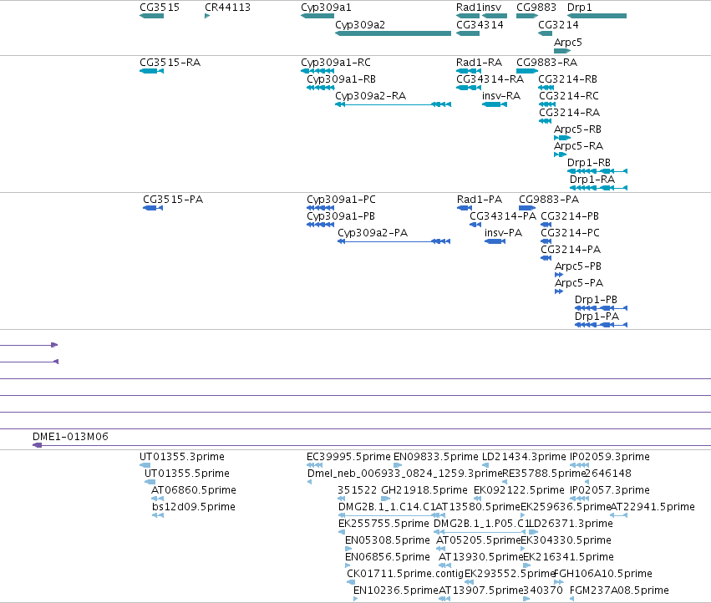Select the AT22941.5prime cDNA label
This screenshot has width=711, height=603.
tap(653, 506)
